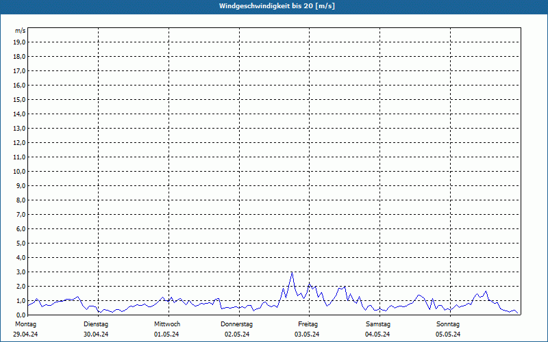Click the 9,0 y-axis label
The height and width of the screenshot is (342, 548).
point(21,185)
